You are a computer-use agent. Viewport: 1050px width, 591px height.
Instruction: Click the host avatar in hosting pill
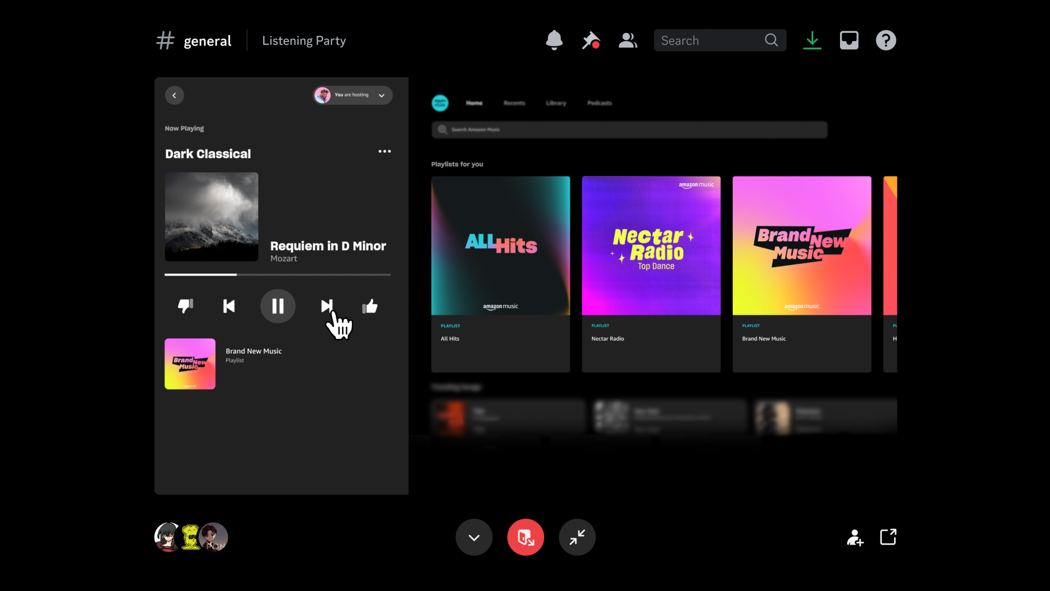point(323,95)
